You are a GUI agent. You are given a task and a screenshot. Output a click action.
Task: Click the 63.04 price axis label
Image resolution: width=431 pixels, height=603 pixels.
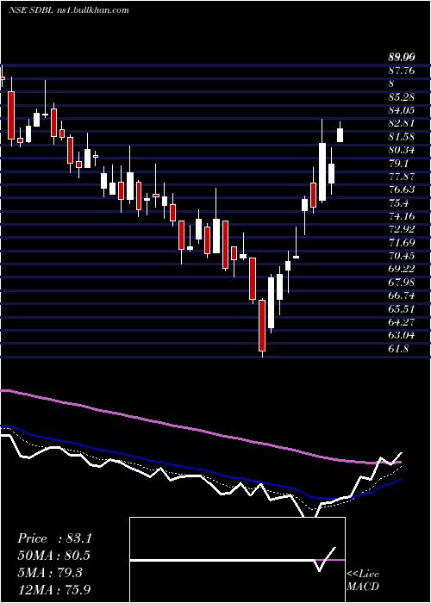(x=402, y=335)
